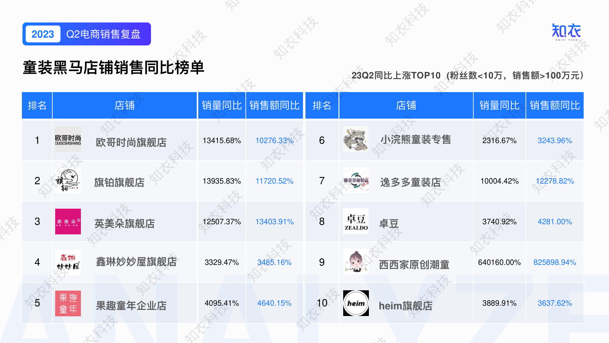Image resolution: width=609 pixels, height=343 pixels.
Task: Click store name 西西家原创潮童
Action: pos(414,264)
